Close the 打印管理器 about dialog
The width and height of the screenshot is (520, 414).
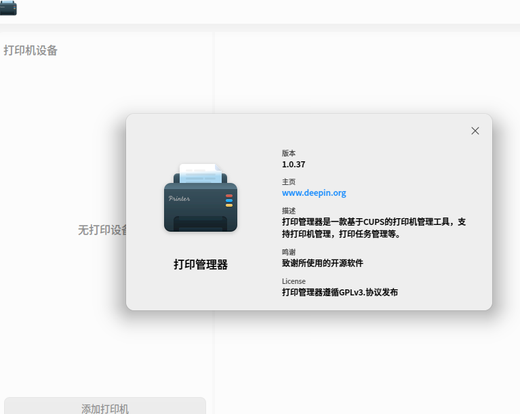475,131
